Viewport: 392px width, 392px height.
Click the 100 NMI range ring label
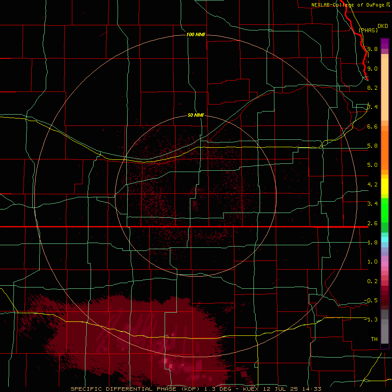tap(196, 34)
